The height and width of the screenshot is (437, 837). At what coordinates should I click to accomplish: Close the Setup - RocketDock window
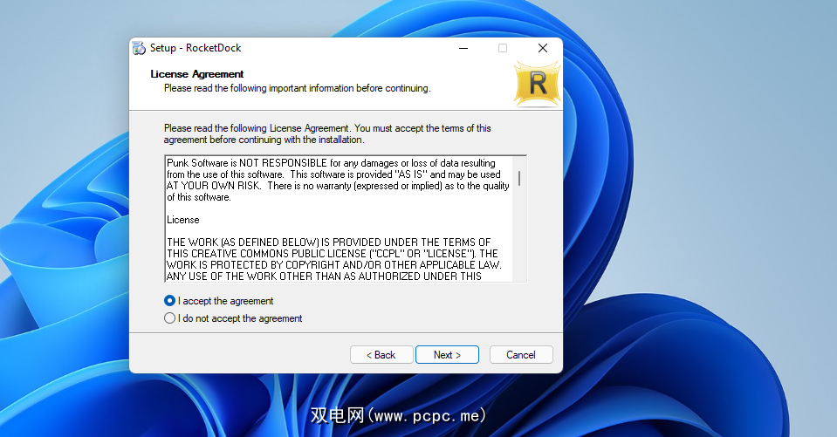tap(543, 48)
